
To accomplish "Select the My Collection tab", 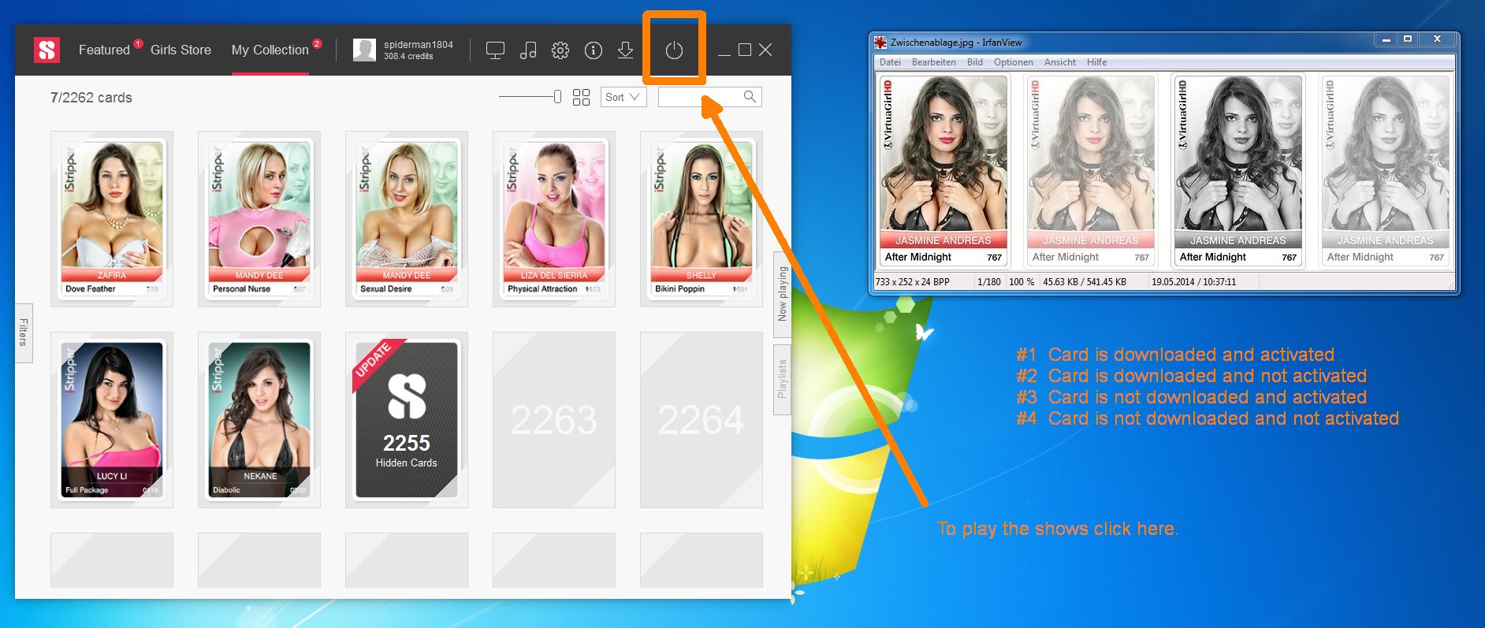I will point(270,50).
